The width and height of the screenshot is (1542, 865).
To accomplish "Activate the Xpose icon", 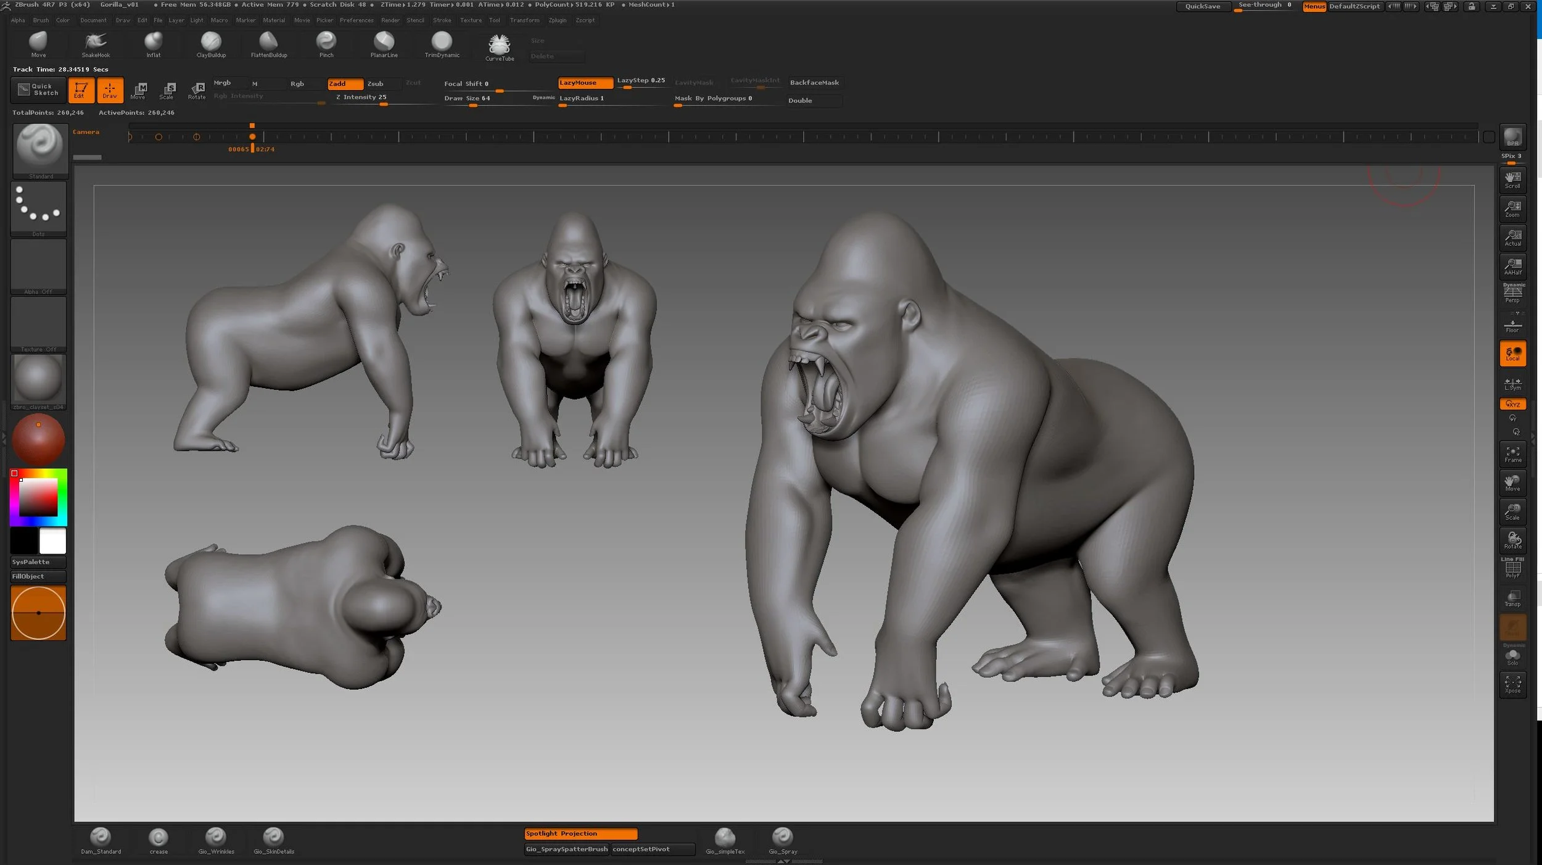I will [x=1512, y=685].
